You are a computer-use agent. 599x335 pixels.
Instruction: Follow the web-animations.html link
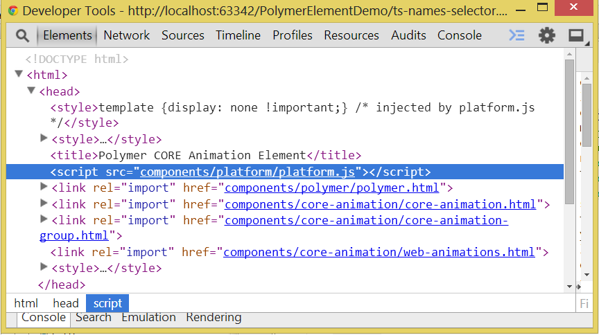click(x=379, y=252)
